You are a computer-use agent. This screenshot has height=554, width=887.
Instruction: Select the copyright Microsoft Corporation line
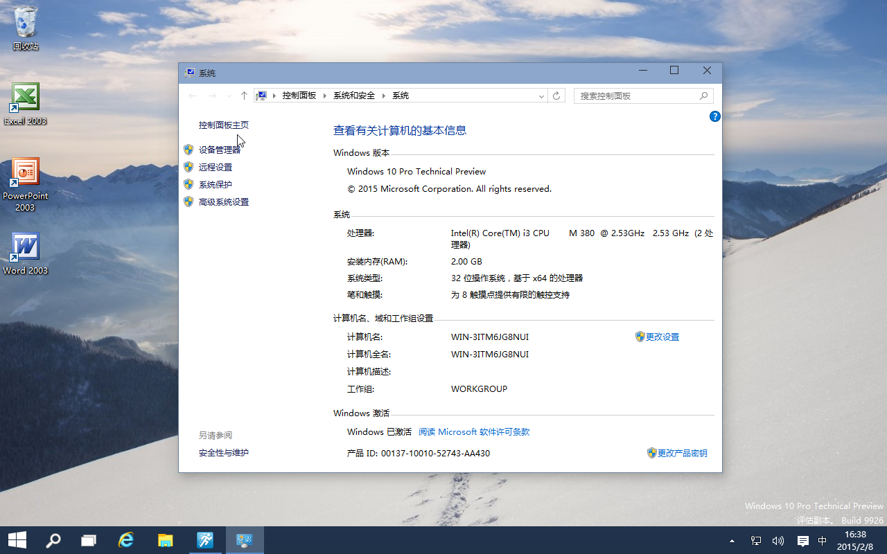coord(449,188)
